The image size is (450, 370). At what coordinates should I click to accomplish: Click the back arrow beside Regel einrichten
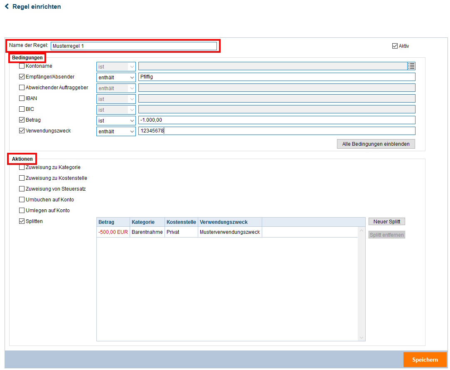[7, 7]
